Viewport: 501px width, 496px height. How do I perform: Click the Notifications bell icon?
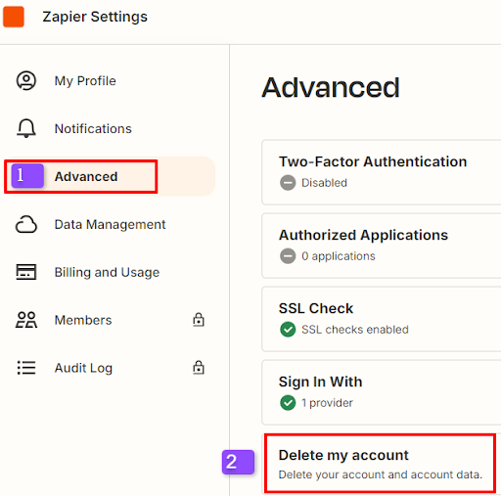coord(26,128)
